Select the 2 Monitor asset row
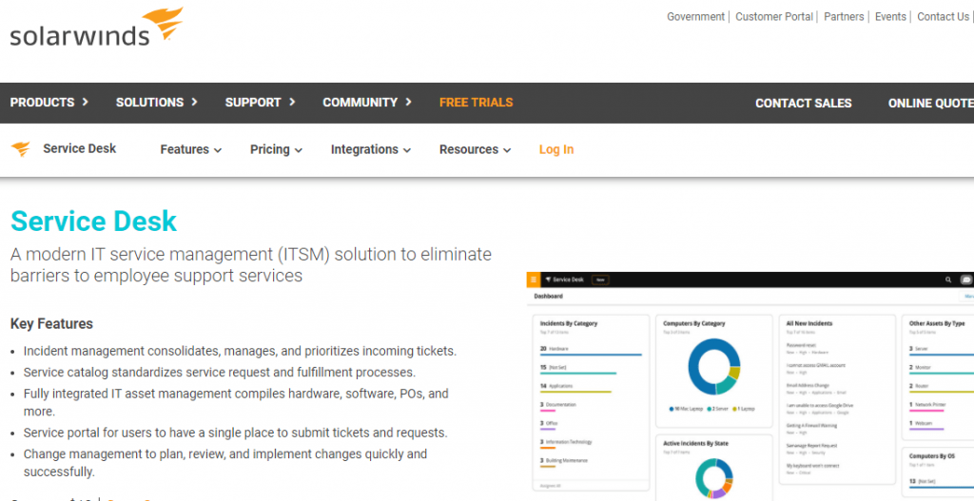This screenshot has height=501, width=974. click(x=941, y=370)
